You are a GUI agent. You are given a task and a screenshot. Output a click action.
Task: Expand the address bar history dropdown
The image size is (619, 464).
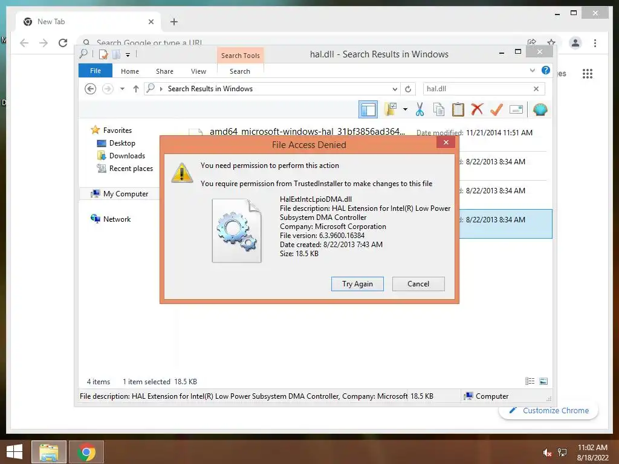(x=395, y=89)
